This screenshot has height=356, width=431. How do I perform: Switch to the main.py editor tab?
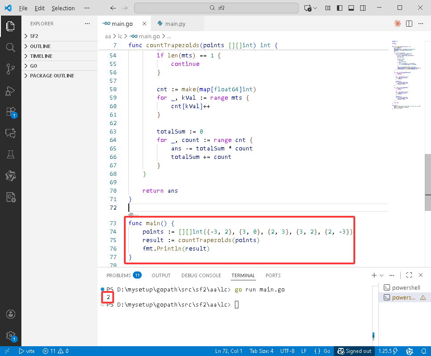click(175, 24)
